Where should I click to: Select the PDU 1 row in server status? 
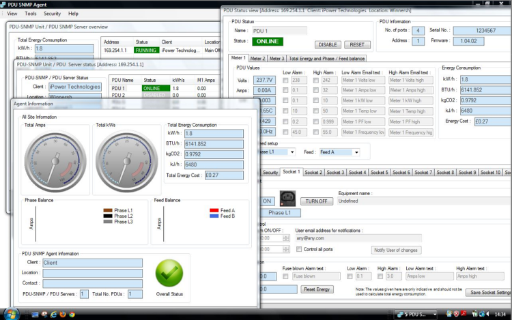coord(165,89)
